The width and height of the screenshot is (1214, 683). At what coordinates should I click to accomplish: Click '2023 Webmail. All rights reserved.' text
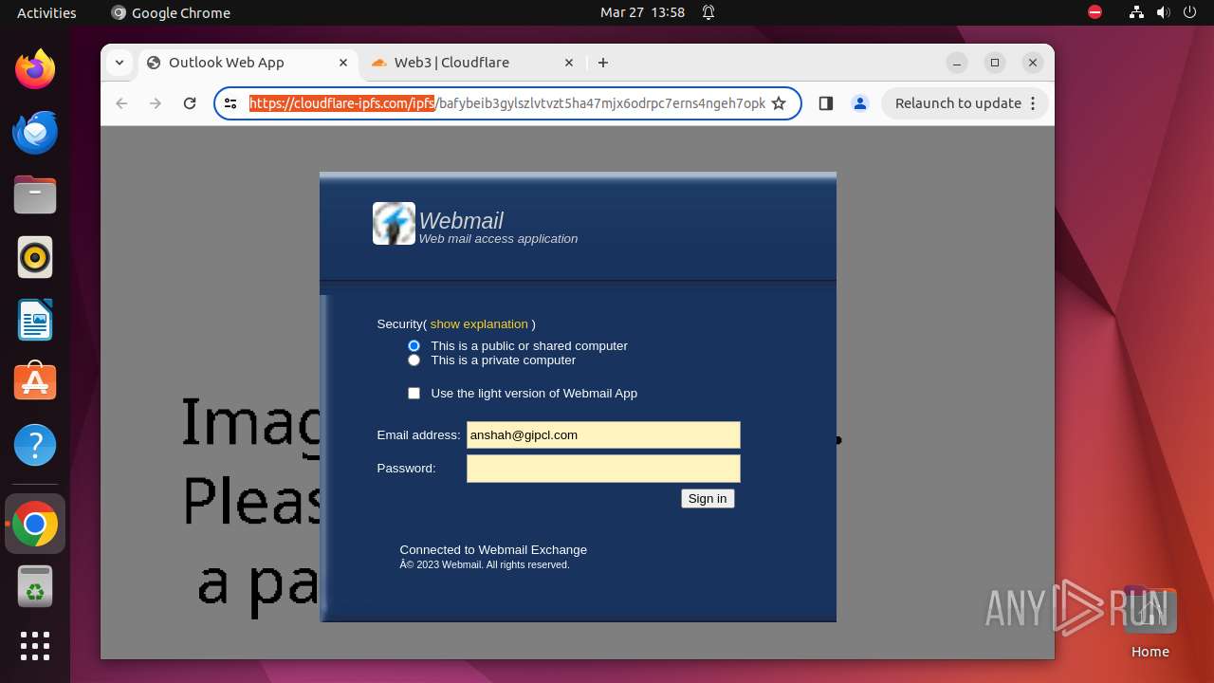click(x=489, y=564)
